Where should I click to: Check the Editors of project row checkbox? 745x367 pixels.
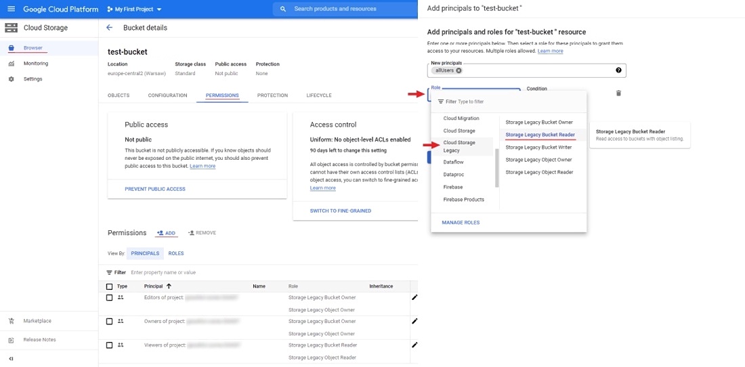(x=110, y=297)
